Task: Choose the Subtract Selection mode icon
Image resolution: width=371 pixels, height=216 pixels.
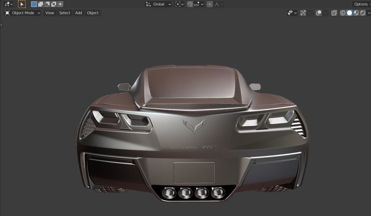Action: 47,4
